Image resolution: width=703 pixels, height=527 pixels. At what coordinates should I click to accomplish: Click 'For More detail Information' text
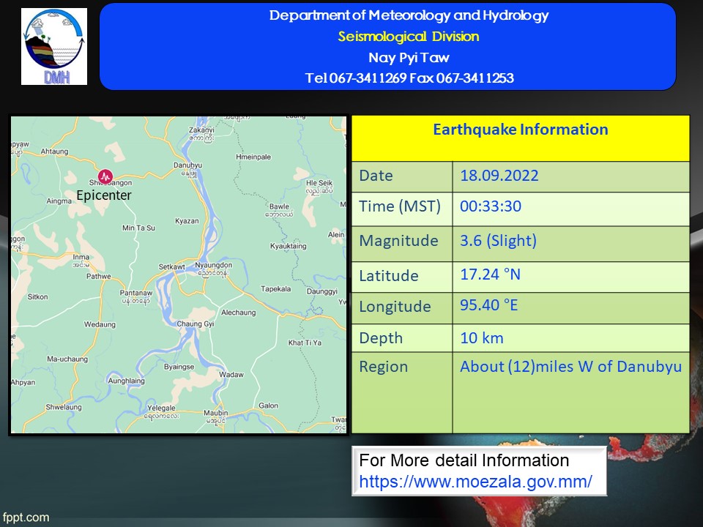pyautogui.click(x=464, y=460)
